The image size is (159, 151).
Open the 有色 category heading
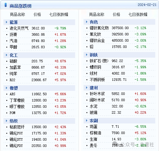point(94,22)
